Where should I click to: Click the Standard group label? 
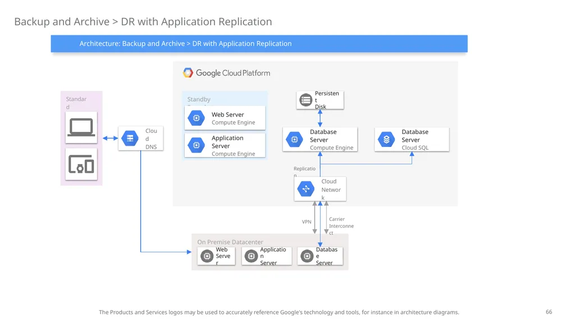click(x=76, y=103)
